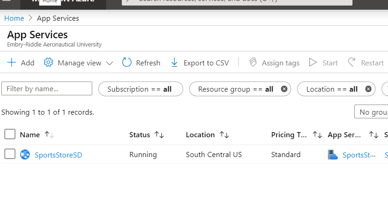
Task: Sort by the Location column arrows
Action: 224,134
